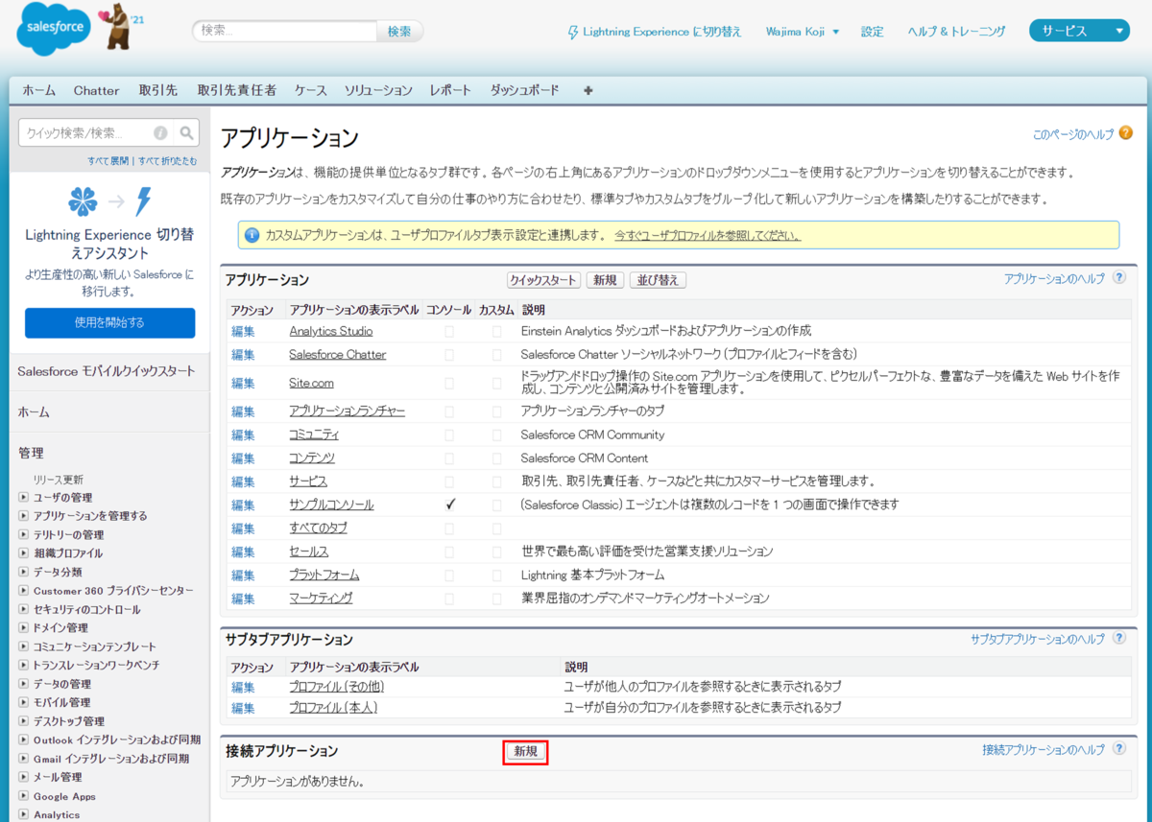Expand メール管理 tree node
1152x822 pixels.
click(24, 777)
